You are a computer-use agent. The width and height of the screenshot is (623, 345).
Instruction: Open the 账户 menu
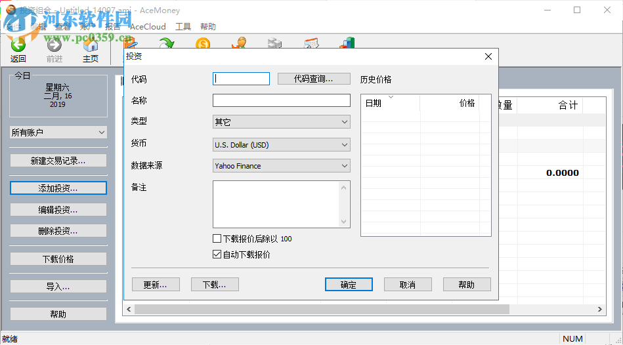coord(87,27)
